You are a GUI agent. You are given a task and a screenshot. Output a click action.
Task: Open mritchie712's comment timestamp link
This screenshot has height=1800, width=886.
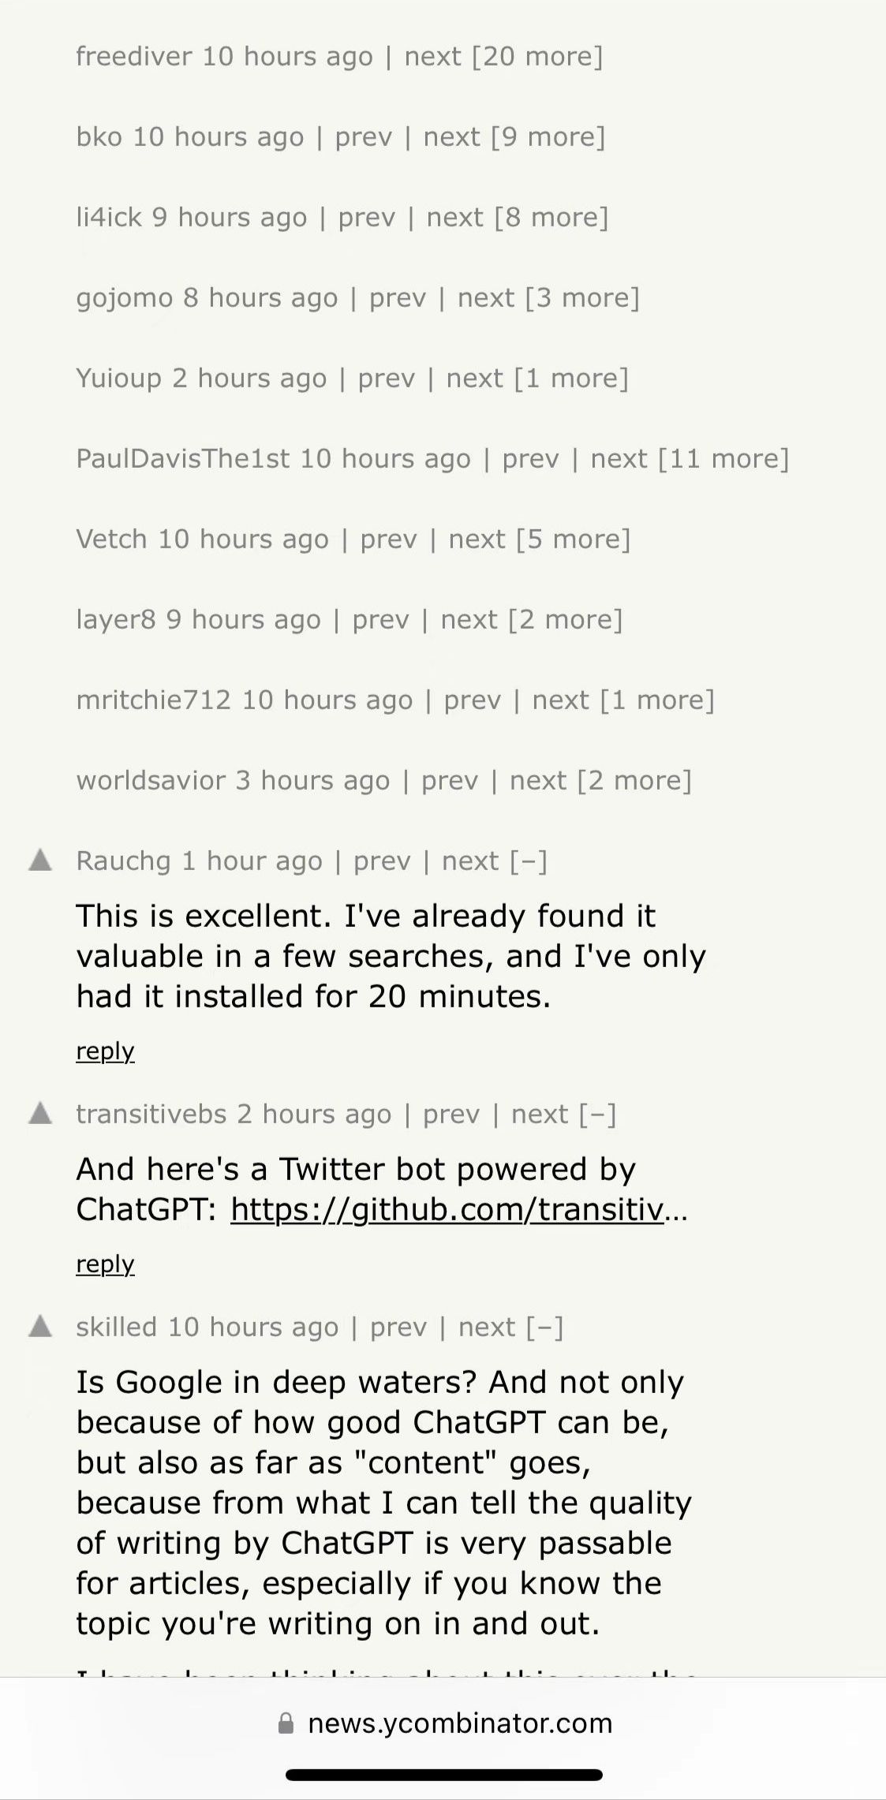click(327, 700)
